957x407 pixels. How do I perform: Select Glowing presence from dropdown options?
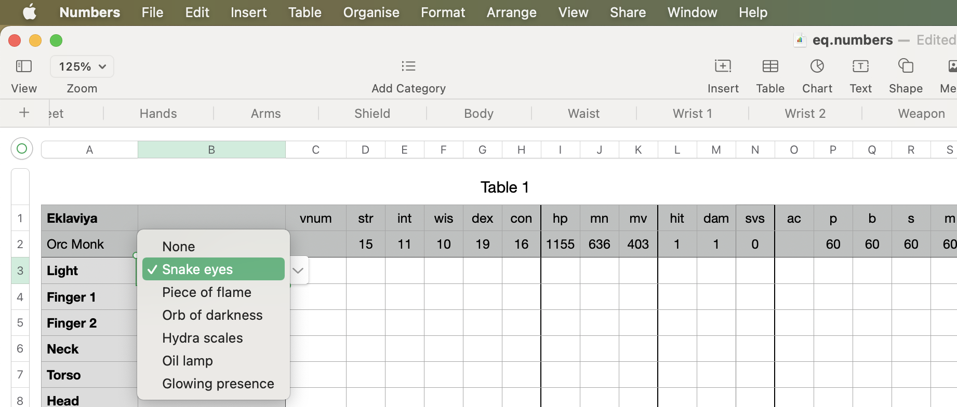pos(218,384)
